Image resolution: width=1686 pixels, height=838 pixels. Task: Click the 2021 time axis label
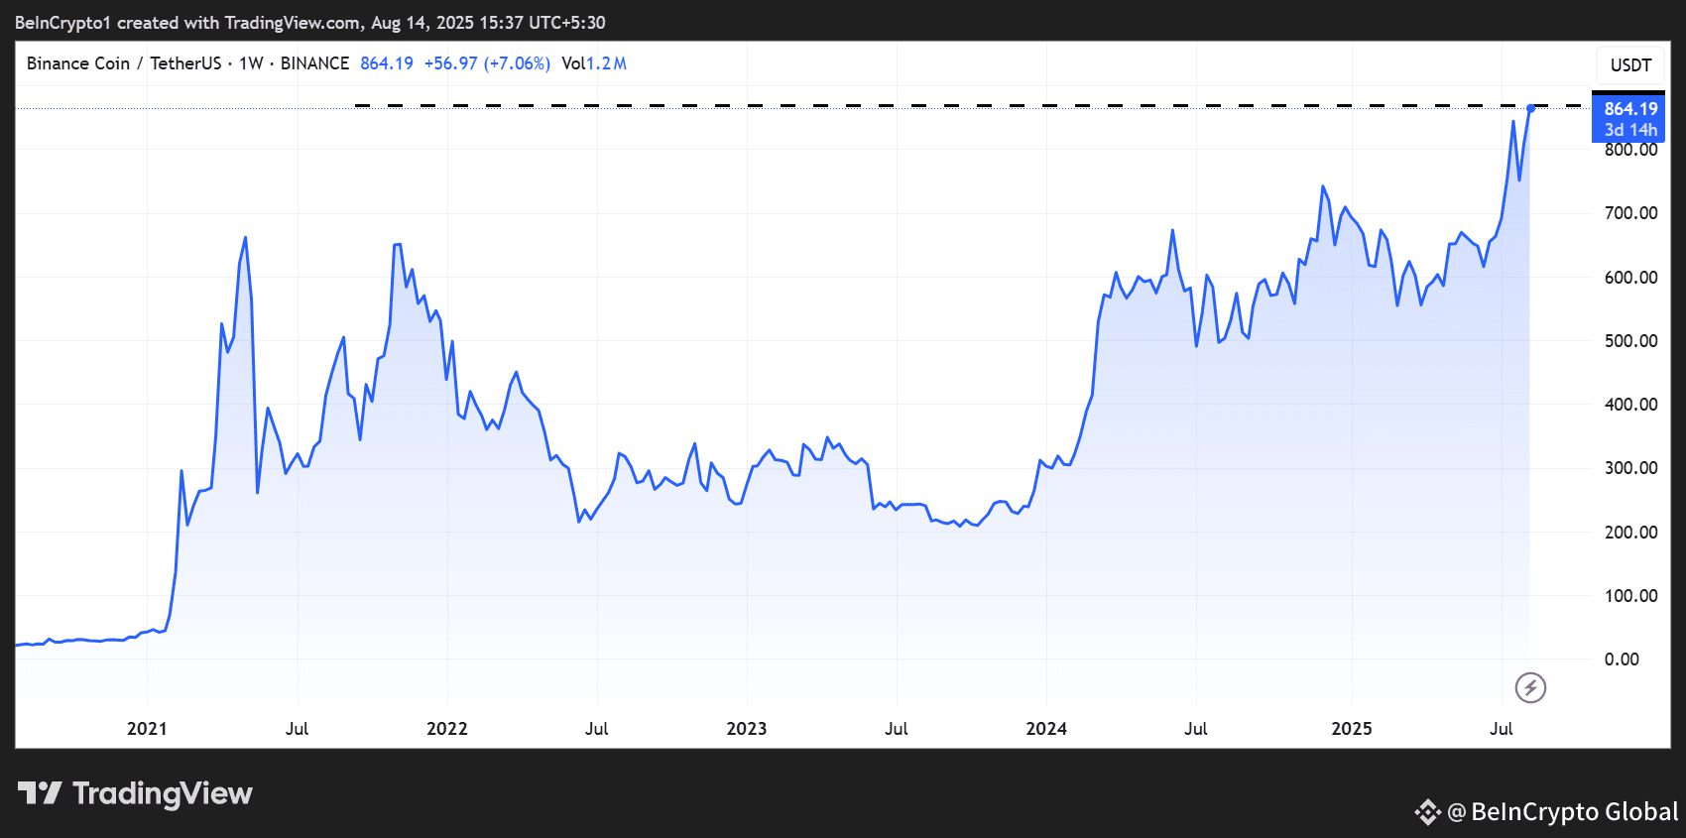point(147,729)
